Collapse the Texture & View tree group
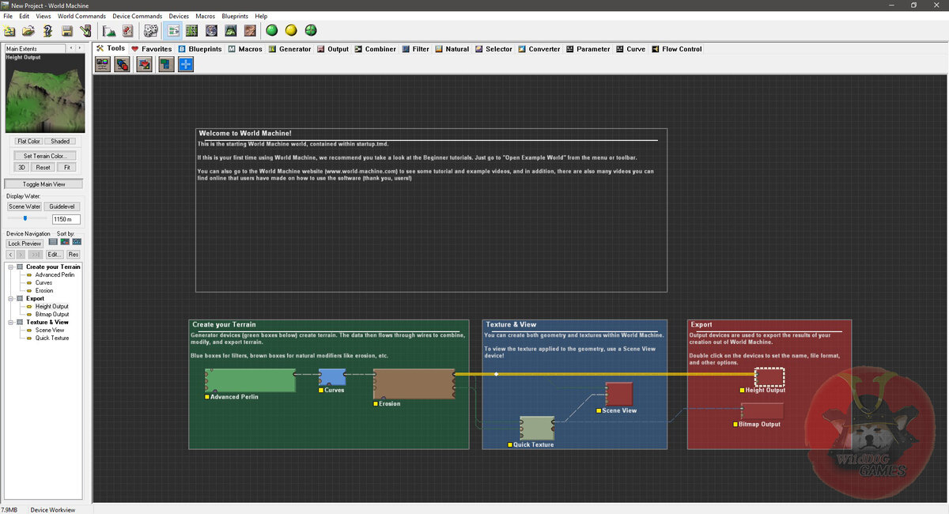Image resolution: width=949 pixels, height=514 pixels. [x=10, y=322]
